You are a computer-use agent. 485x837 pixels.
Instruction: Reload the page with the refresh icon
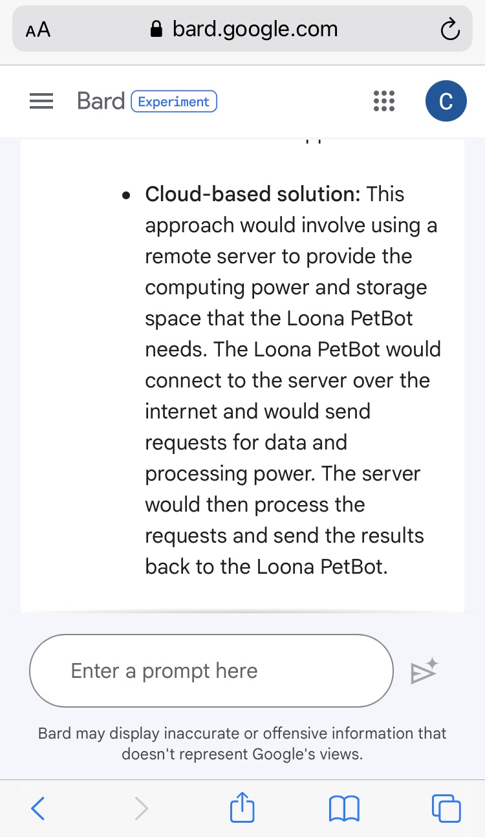[x=449, y=30]
